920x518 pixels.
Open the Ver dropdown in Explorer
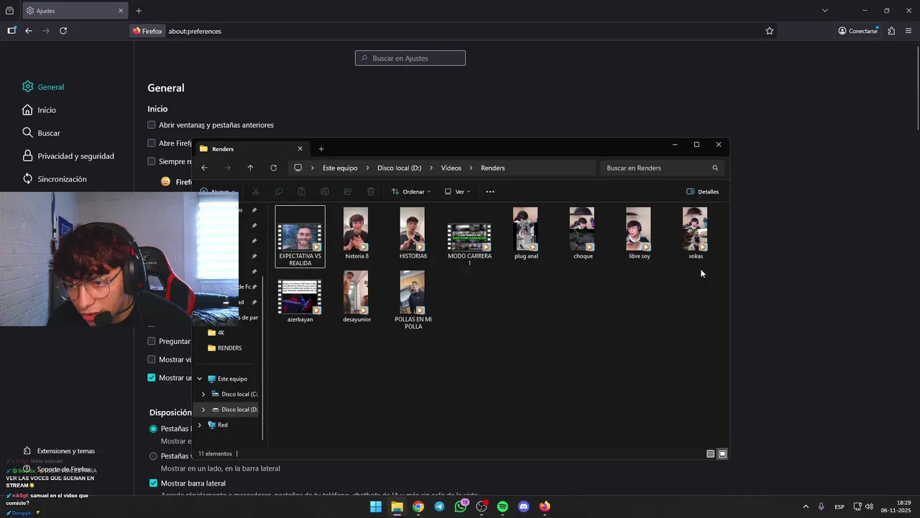point(458,191)
